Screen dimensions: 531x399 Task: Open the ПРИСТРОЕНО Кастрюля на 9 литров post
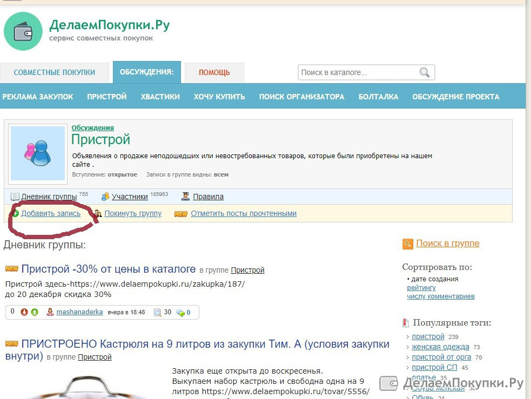click(197, 350)
